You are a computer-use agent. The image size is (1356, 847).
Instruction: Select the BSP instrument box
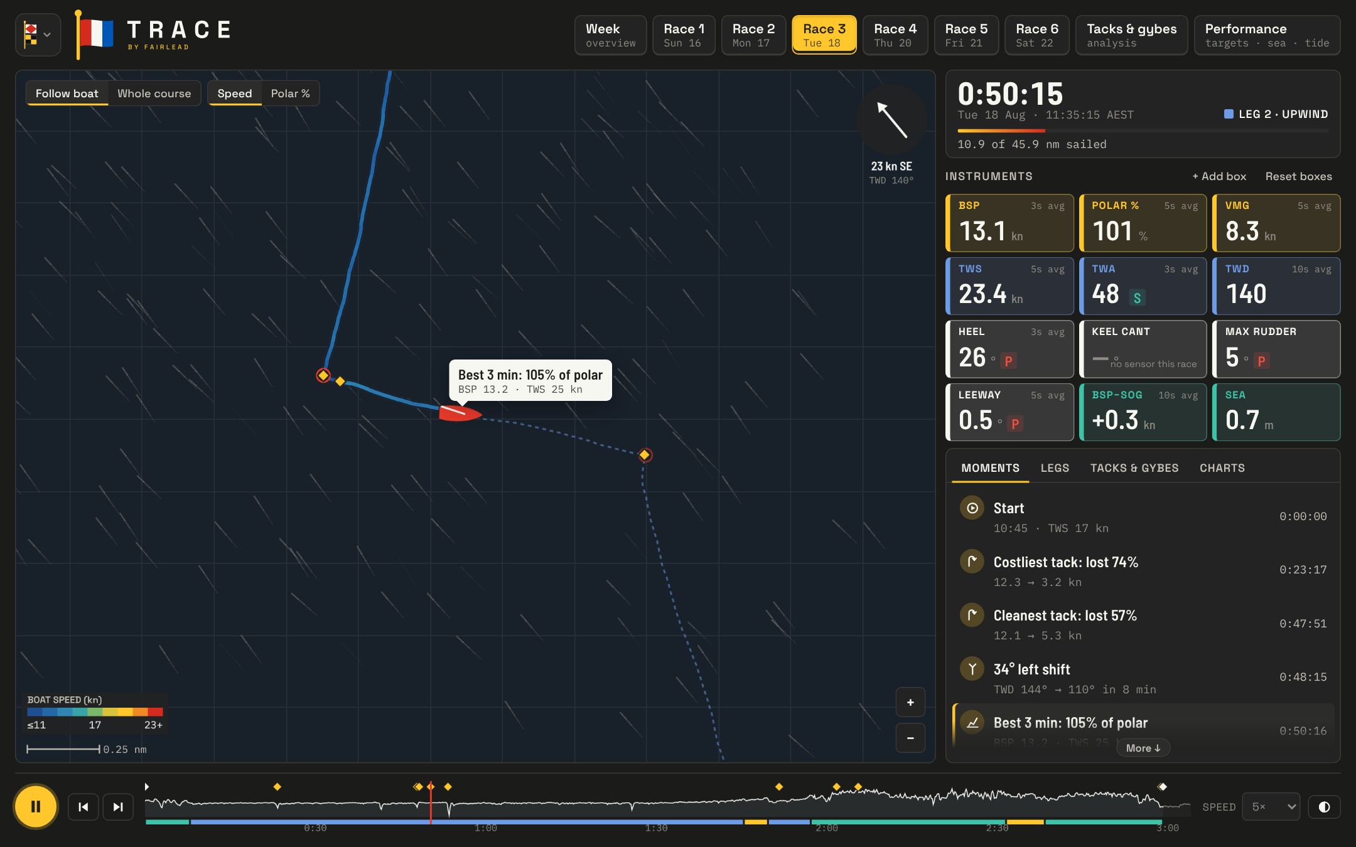pos(1009,223)
